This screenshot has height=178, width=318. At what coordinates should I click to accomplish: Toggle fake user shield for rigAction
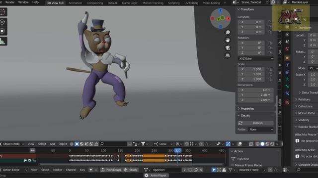(x=190, y=170)
